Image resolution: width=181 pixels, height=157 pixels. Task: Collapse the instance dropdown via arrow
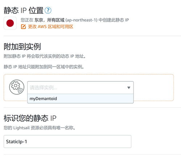[x=129, y=88]
